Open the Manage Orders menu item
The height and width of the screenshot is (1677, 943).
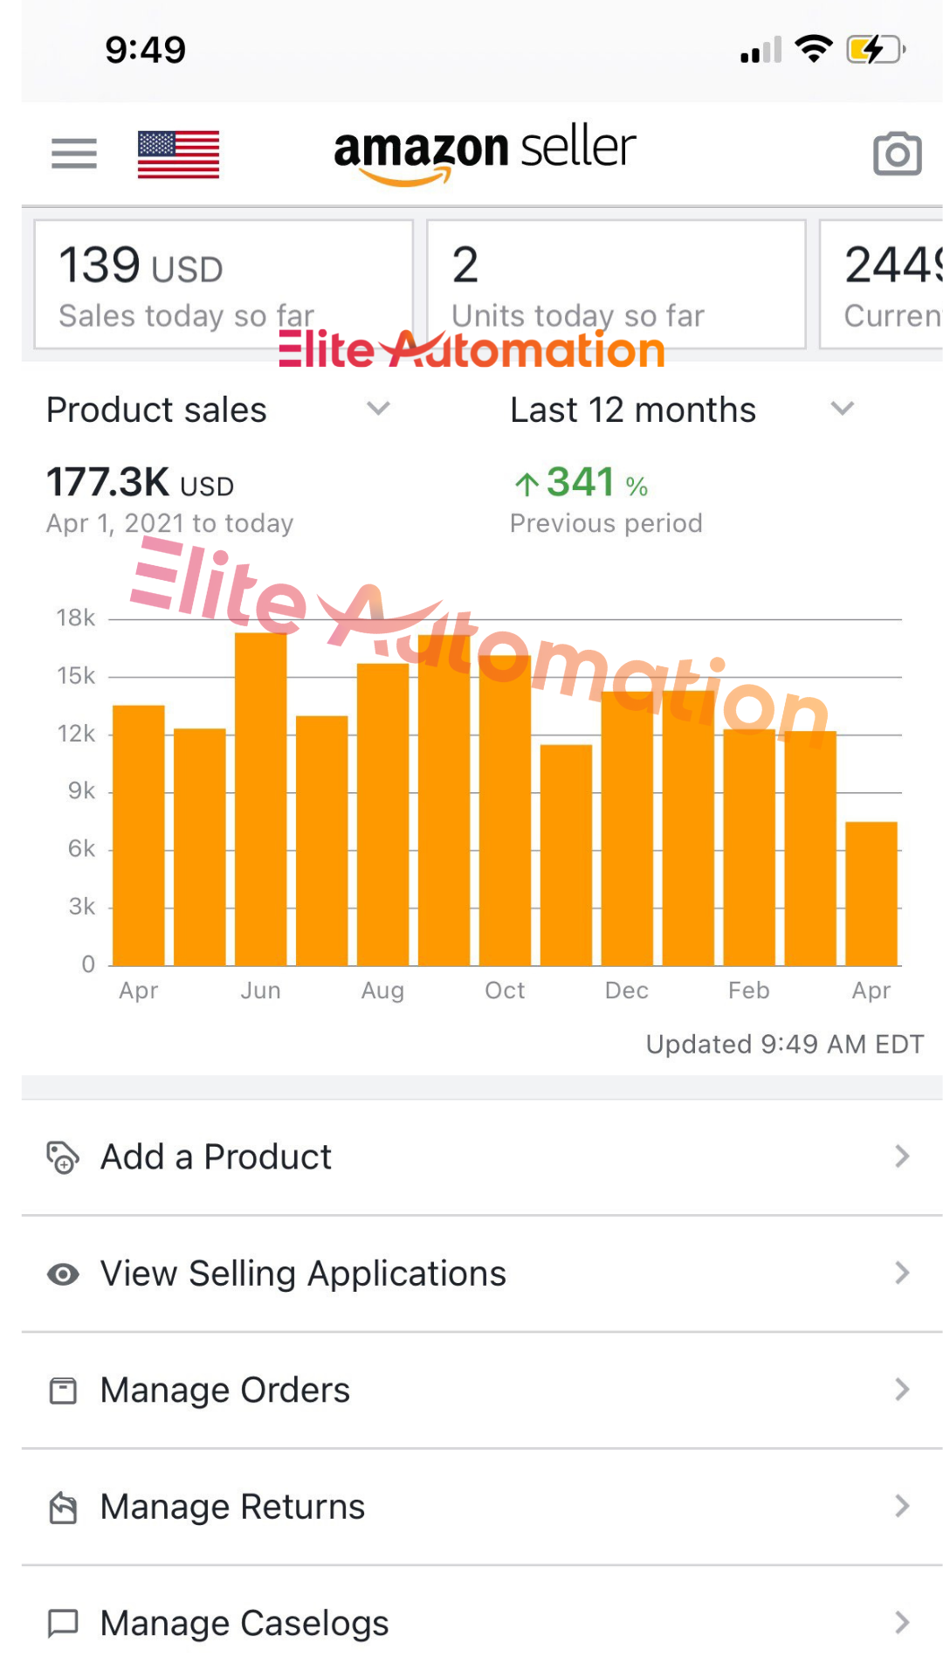(x=225, y=1391)
